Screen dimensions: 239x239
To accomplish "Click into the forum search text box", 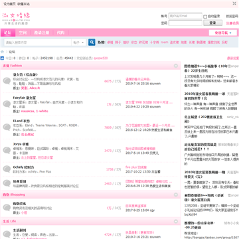I will [38, 42].
